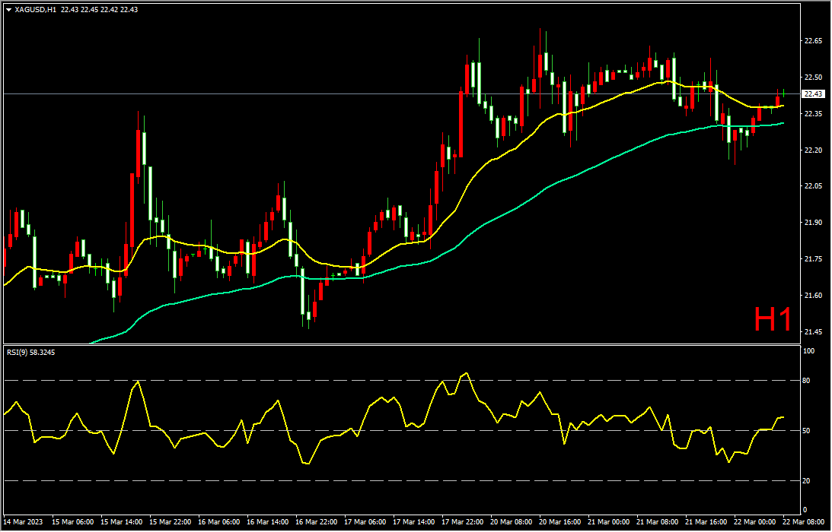Click the 21.90 price scale label
This screenshot has height=532, width=832.
814,223
